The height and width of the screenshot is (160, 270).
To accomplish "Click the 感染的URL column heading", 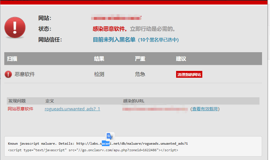I will [134, 101].
